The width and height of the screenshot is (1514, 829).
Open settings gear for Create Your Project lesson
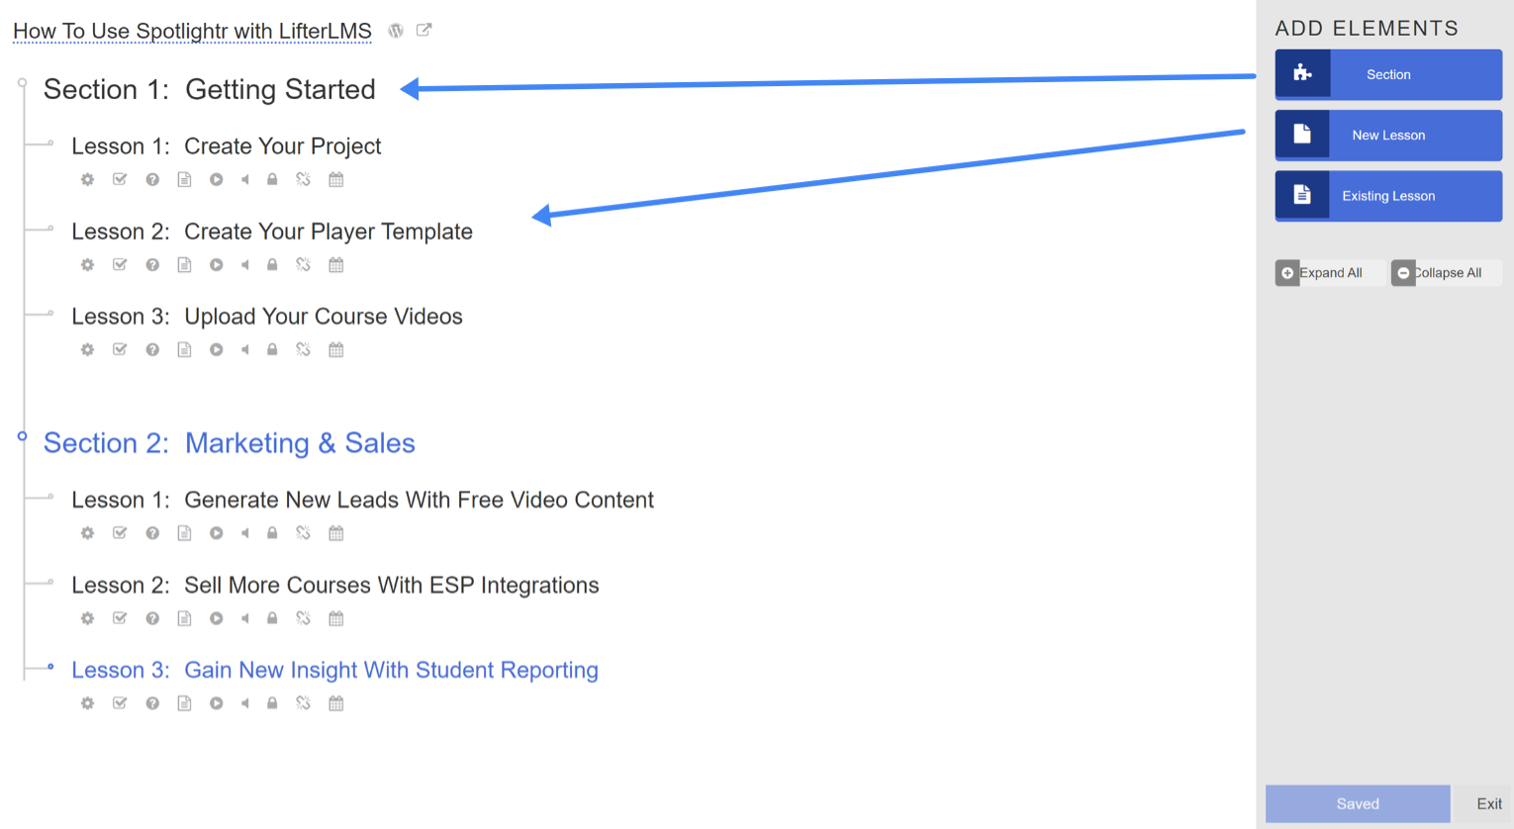pyautogui.click(x=87, y=179)
